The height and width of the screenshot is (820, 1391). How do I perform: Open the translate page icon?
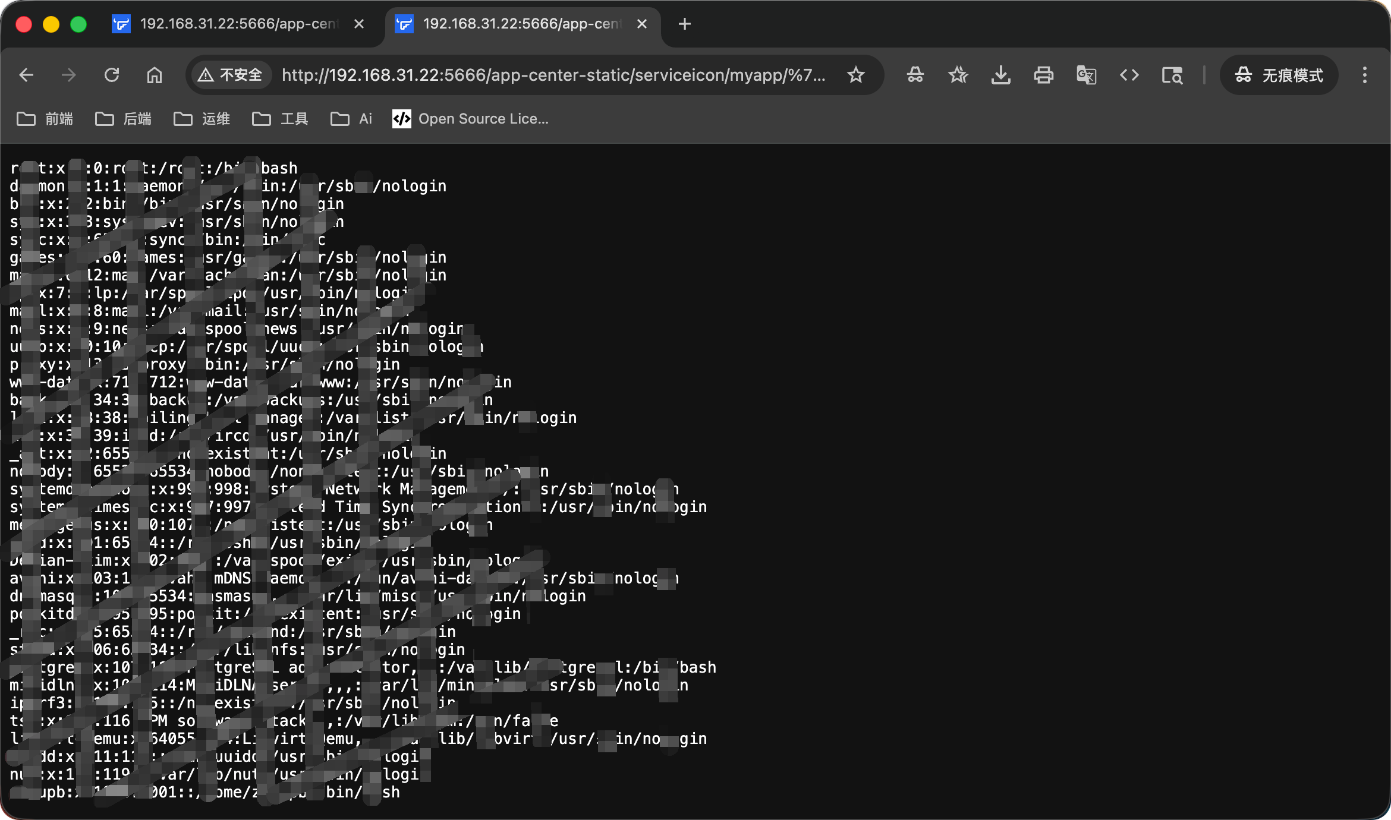pyautogui.click(x=1086, y=75)
